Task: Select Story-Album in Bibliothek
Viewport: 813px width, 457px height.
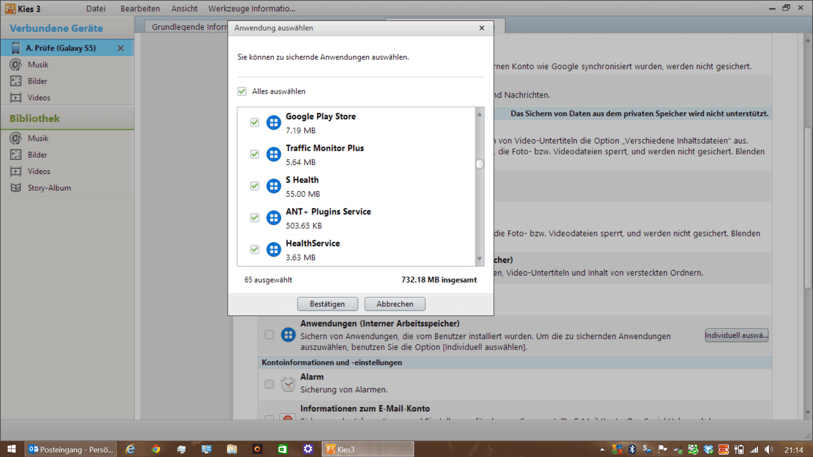Action: [67, 188]
